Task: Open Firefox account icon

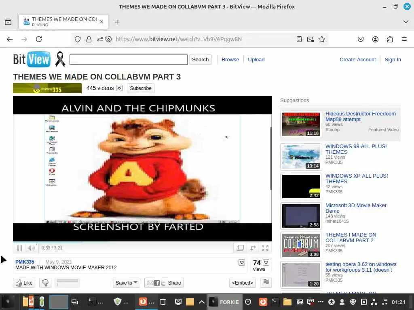Action: coord(375,39)
